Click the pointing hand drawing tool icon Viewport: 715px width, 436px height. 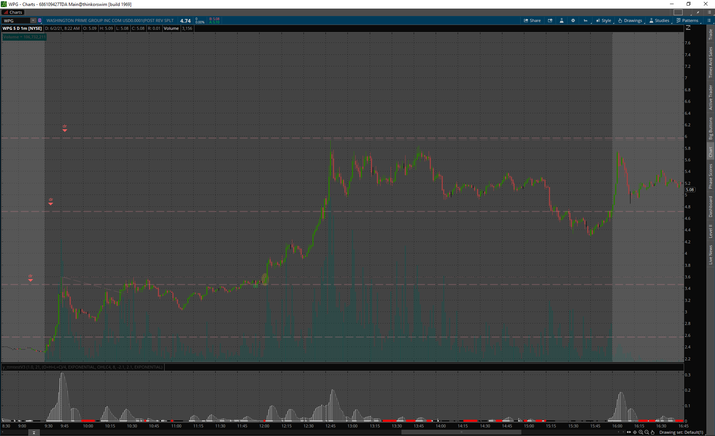point(653,432)
